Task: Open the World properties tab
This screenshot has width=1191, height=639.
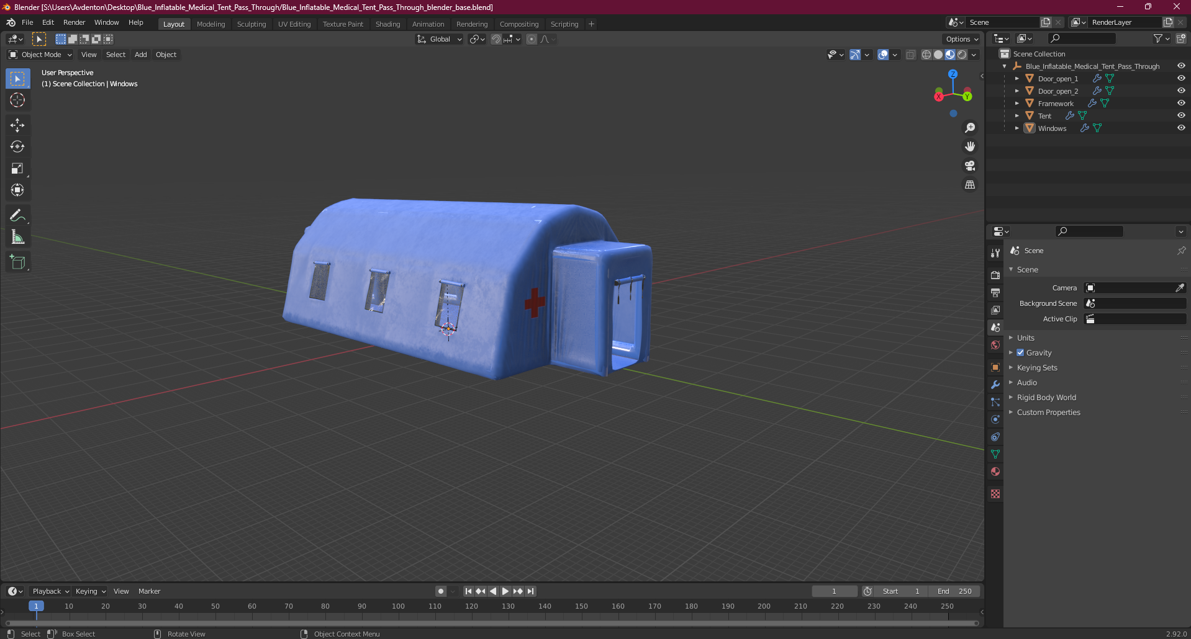Action: [x=995, y=345]
